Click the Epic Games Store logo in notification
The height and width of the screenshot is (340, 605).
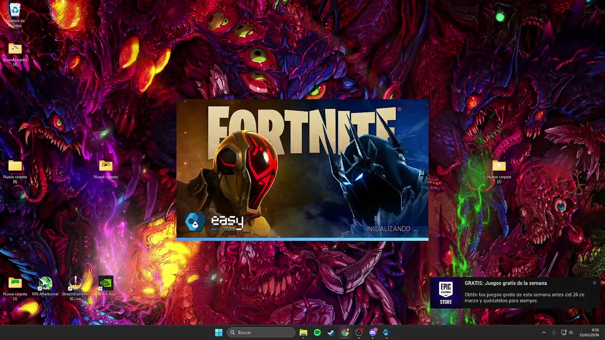446,293
